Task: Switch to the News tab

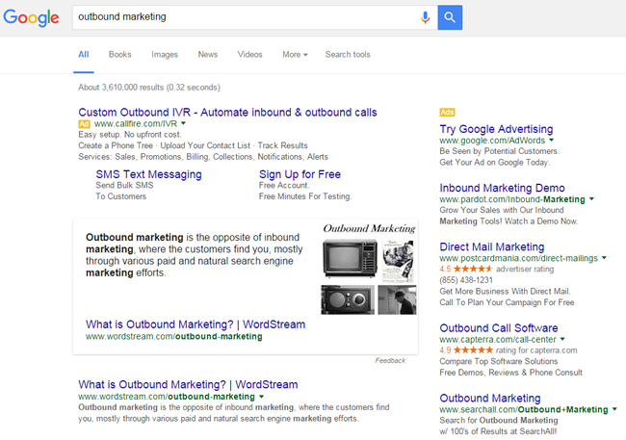Action: point(208,54)
